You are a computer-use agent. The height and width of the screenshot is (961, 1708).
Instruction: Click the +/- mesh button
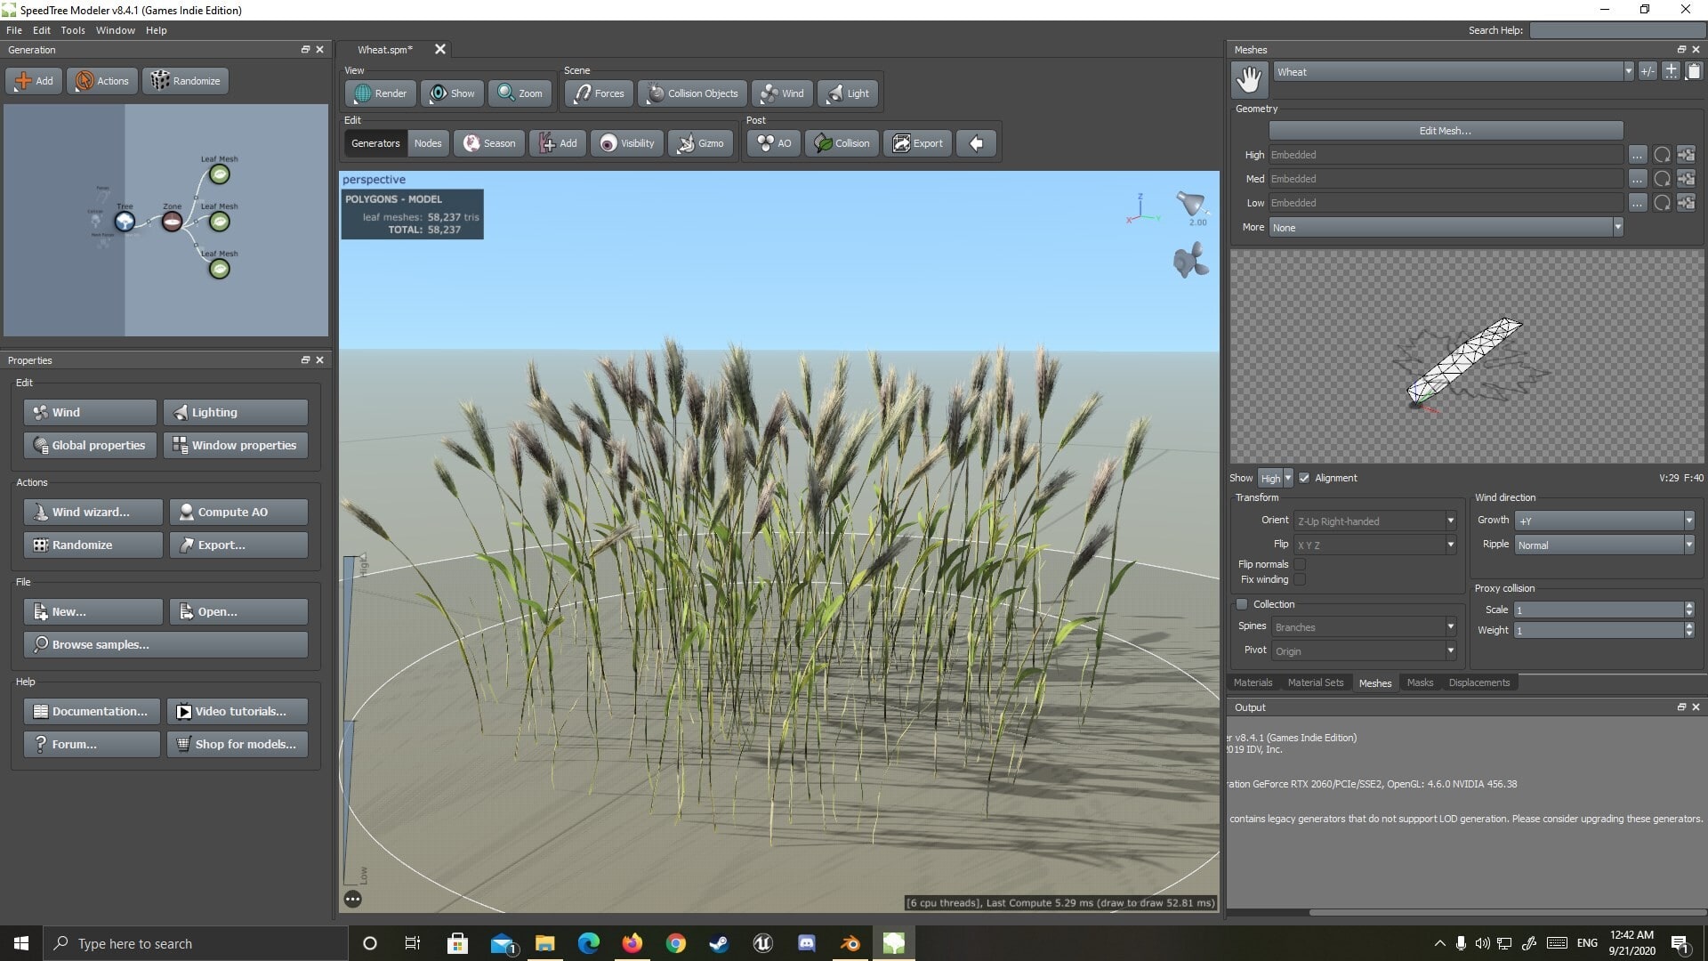[1648, 72]
